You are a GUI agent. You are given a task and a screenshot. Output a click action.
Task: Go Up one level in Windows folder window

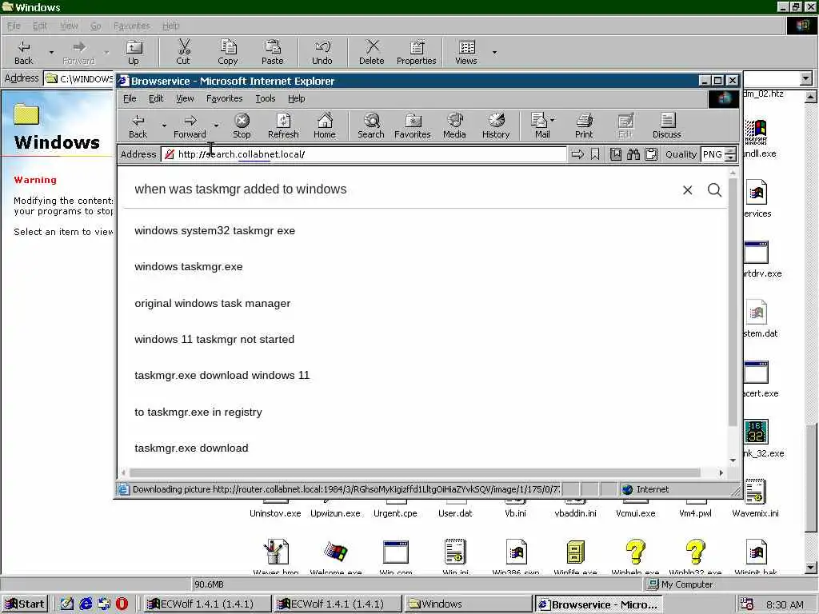coord(134,52)
